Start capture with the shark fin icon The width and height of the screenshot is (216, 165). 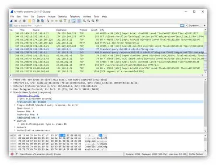pos(11,21)
